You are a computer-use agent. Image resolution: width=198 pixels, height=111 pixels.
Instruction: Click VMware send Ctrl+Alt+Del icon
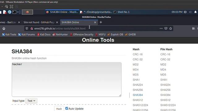coord(6,6)
